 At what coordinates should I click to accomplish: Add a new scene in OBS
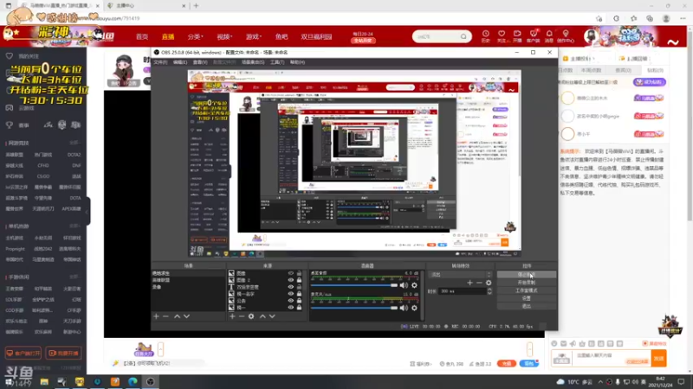[156, 316]
